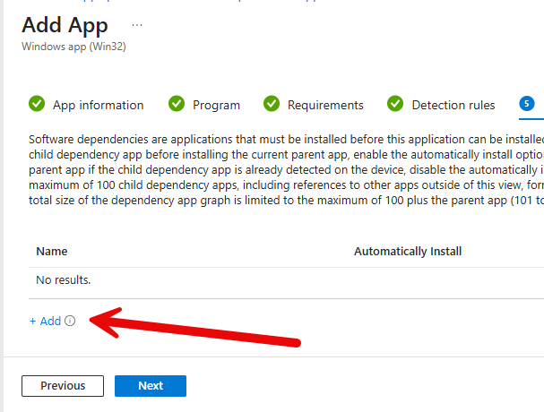Click the + Add dependency link
The image size is (544, 412).
click(x=45, y=321)
